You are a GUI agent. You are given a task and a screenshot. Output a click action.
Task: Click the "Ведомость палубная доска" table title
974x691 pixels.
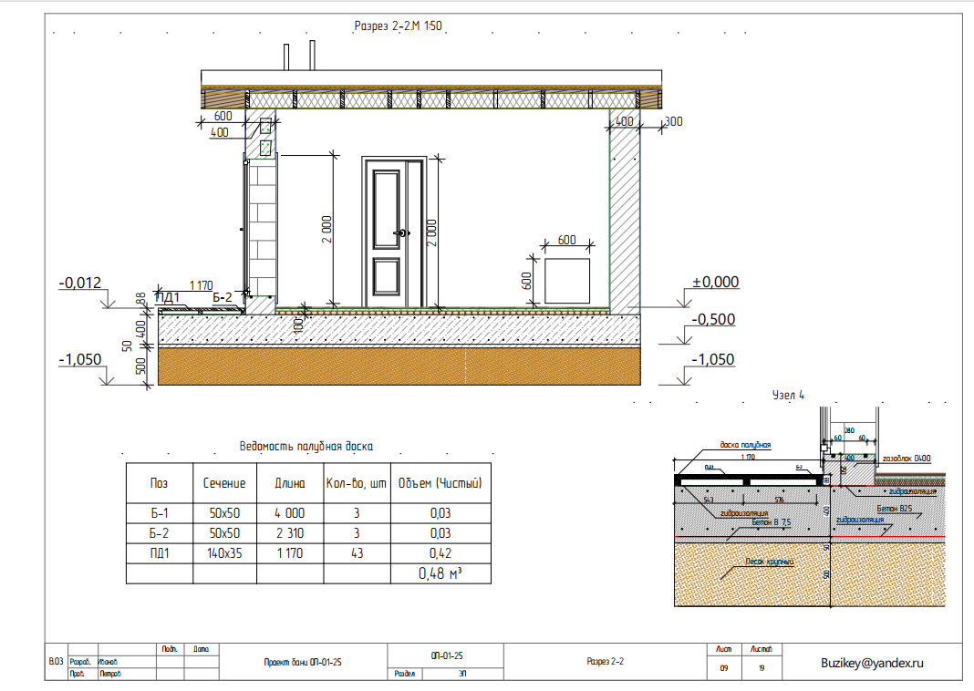(306, 446)
